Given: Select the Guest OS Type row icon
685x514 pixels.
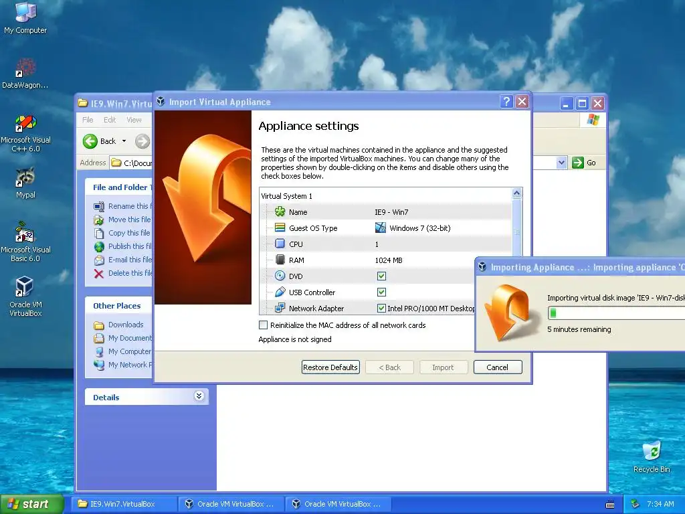Looking at the screenshot, I should (280, 228).
